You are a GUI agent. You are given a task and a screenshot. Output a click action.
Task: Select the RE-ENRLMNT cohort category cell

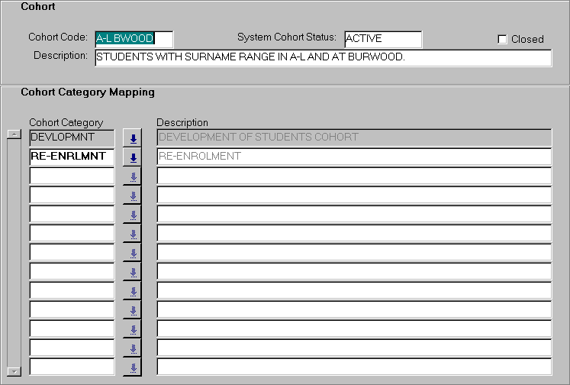tap(72, 157)
